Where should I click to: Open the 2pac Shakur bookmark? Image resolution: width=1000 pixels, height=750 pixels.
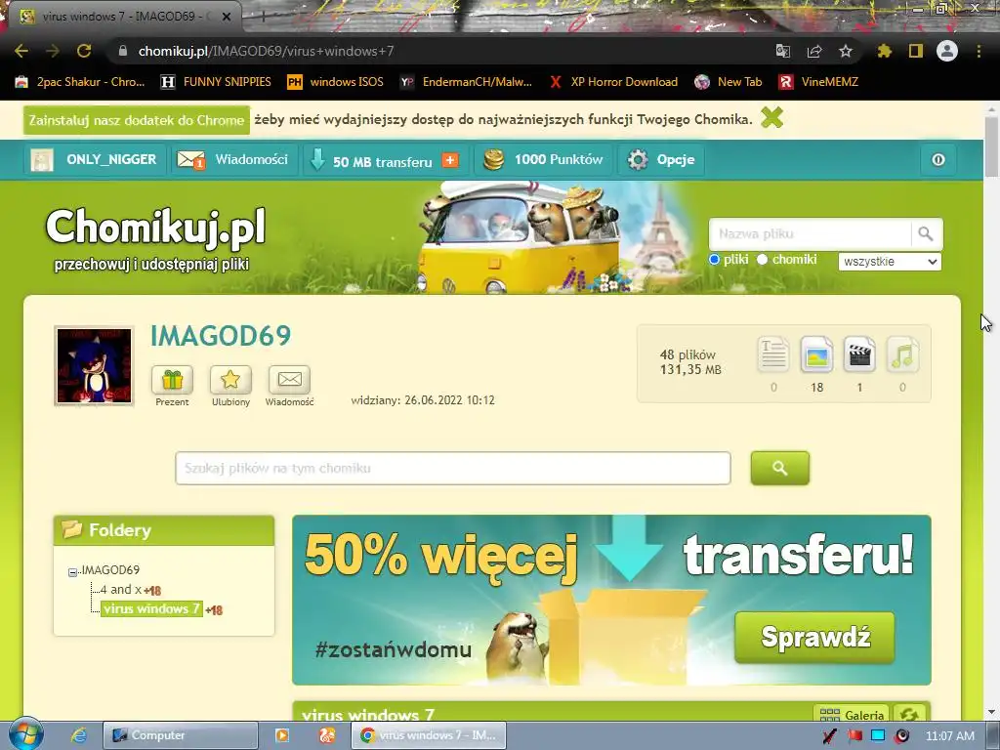[80, 82]
